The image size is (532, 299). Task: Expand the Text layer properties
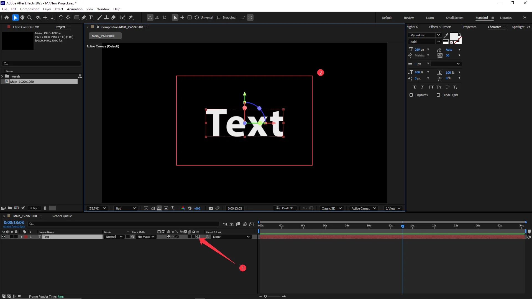tap(21, 237)
